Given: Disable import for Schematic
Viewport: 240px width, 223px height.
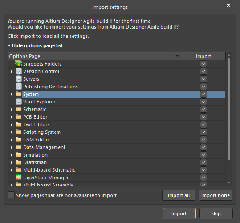Looking at the screenshot, I should [x=203, y=109].
